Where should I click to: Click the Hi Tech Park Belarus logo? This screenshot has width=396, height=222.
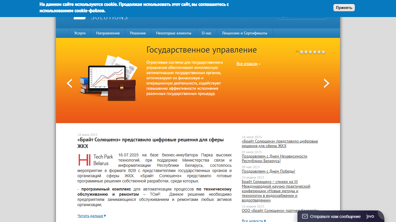(96, 160)
